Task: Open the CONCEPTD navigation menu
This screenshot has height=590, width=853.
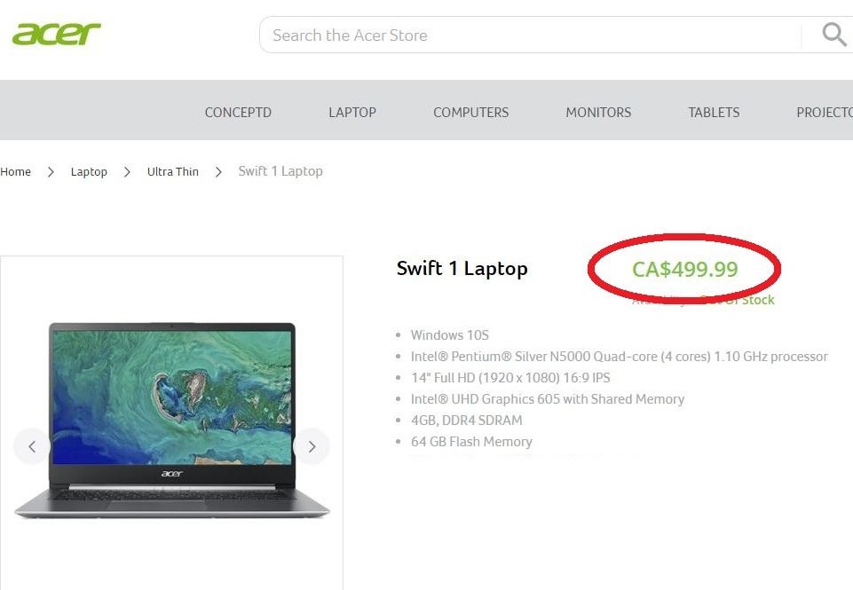Action: tap(238, 113)
